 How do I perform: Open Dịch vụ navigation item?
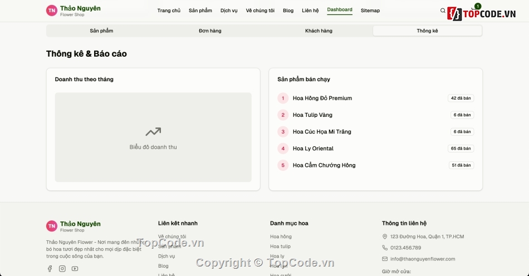tap(229, 11)
